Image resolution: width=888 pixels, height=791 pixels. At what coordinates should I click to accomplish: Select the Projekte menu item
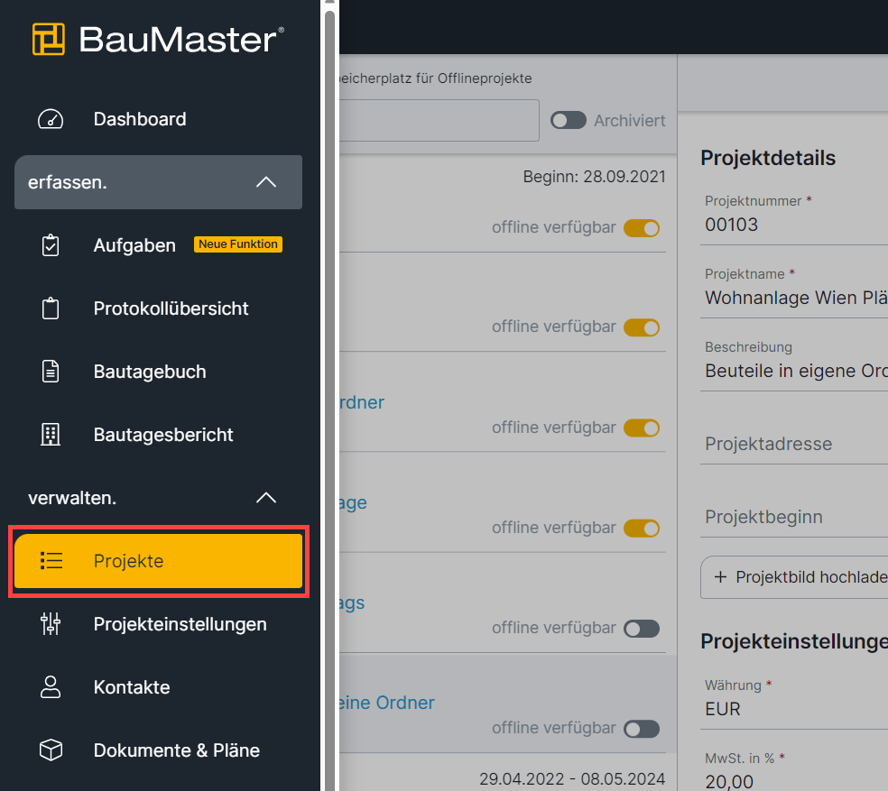(x=158, y=560)
